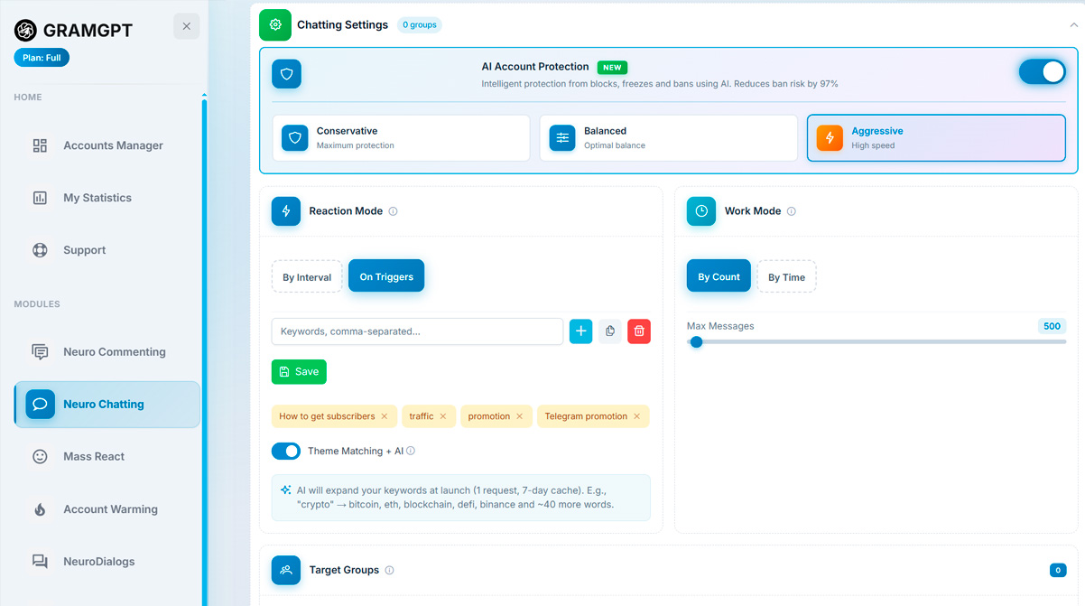Toggle Theme Matching + AI switch
The image size is (1085, 606).
(x=286, y=451)
